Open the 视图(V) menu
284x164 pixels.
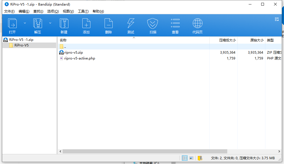68,11
